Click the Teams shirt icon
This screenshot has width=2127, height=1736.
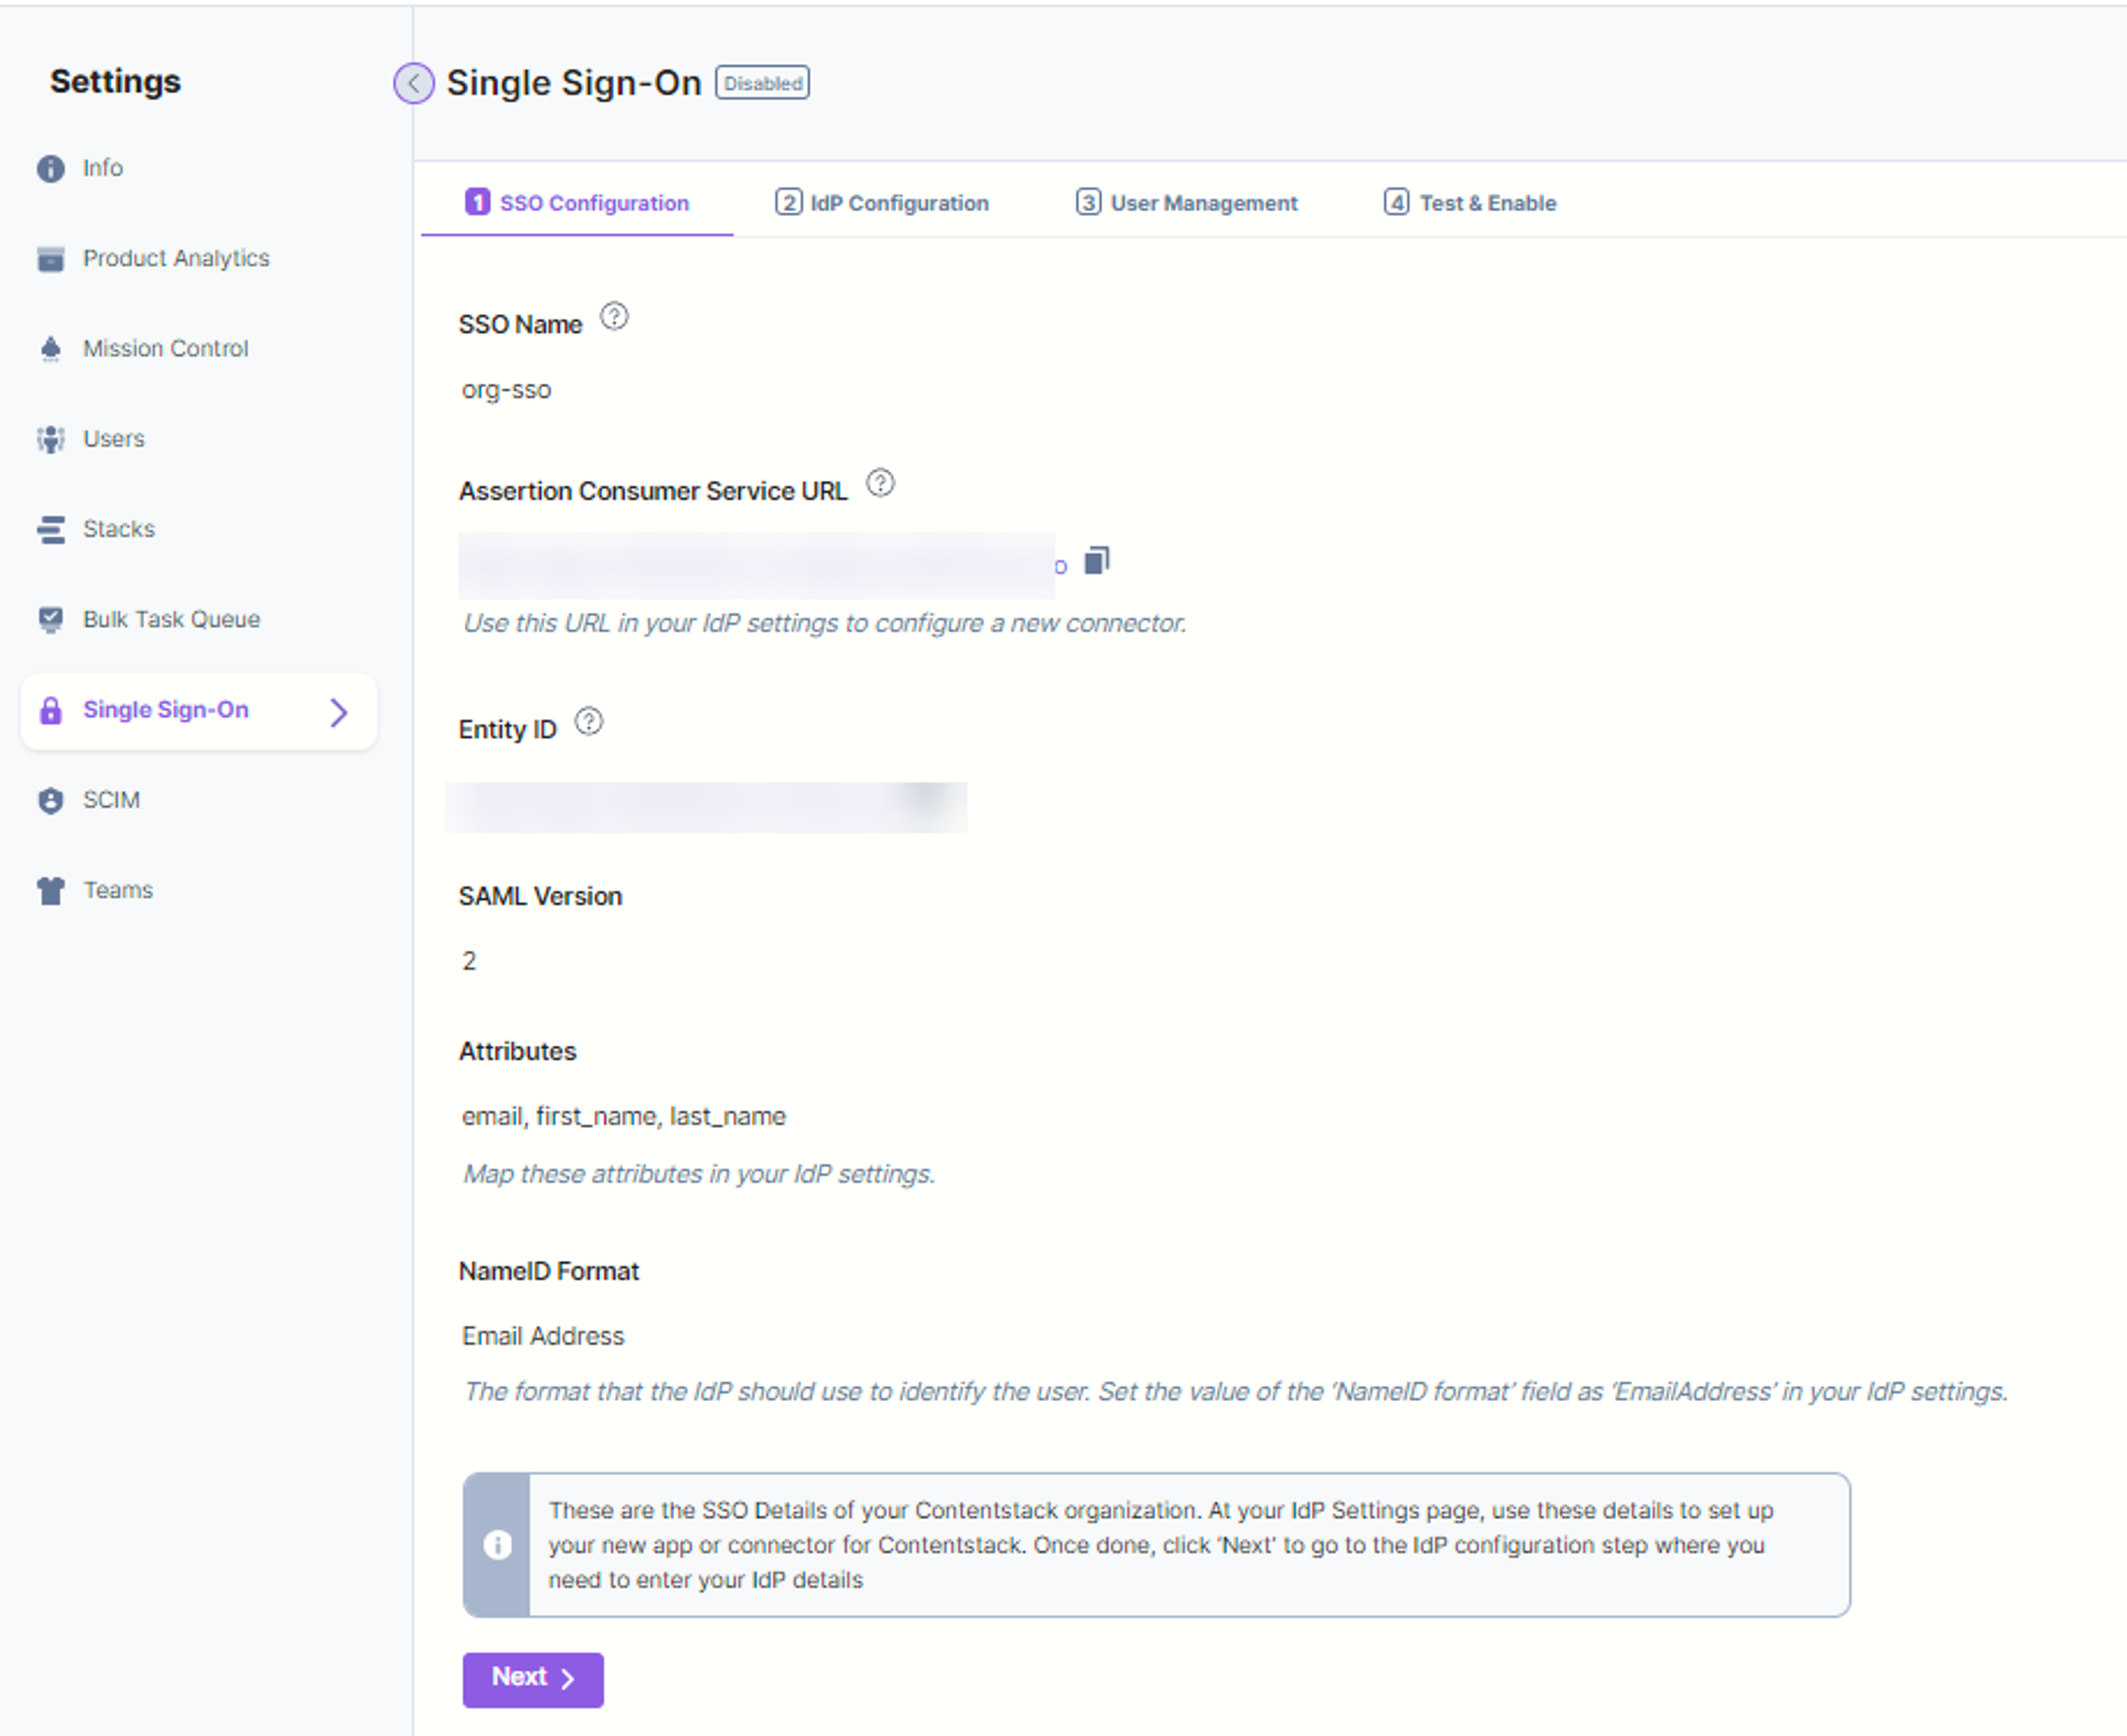pos(51,890)
